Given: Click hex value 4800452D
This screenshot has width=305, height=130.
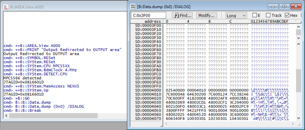Looking at the screenshot, I should point(196,114).
